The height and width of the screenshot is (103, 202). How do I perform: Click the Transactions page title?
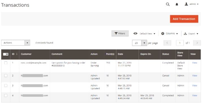click(x=15, y=5)
